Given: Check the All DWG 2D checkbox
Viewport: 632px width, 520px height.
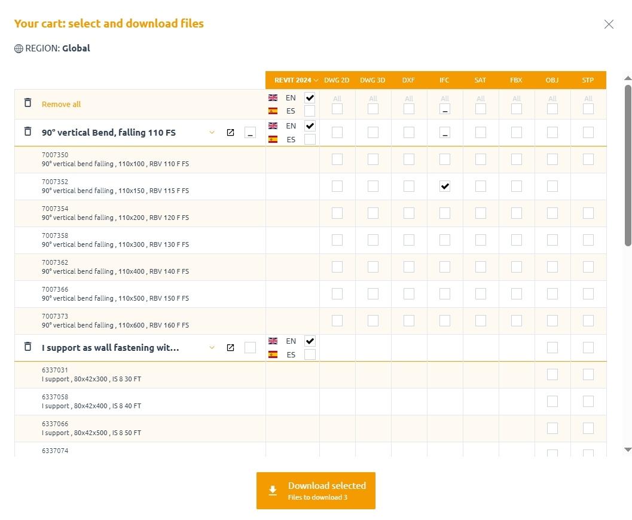Looking at the screenshot, I should coord(337,109).
